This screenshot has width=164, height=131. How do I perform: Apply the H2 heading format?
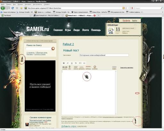coord(84,63)
